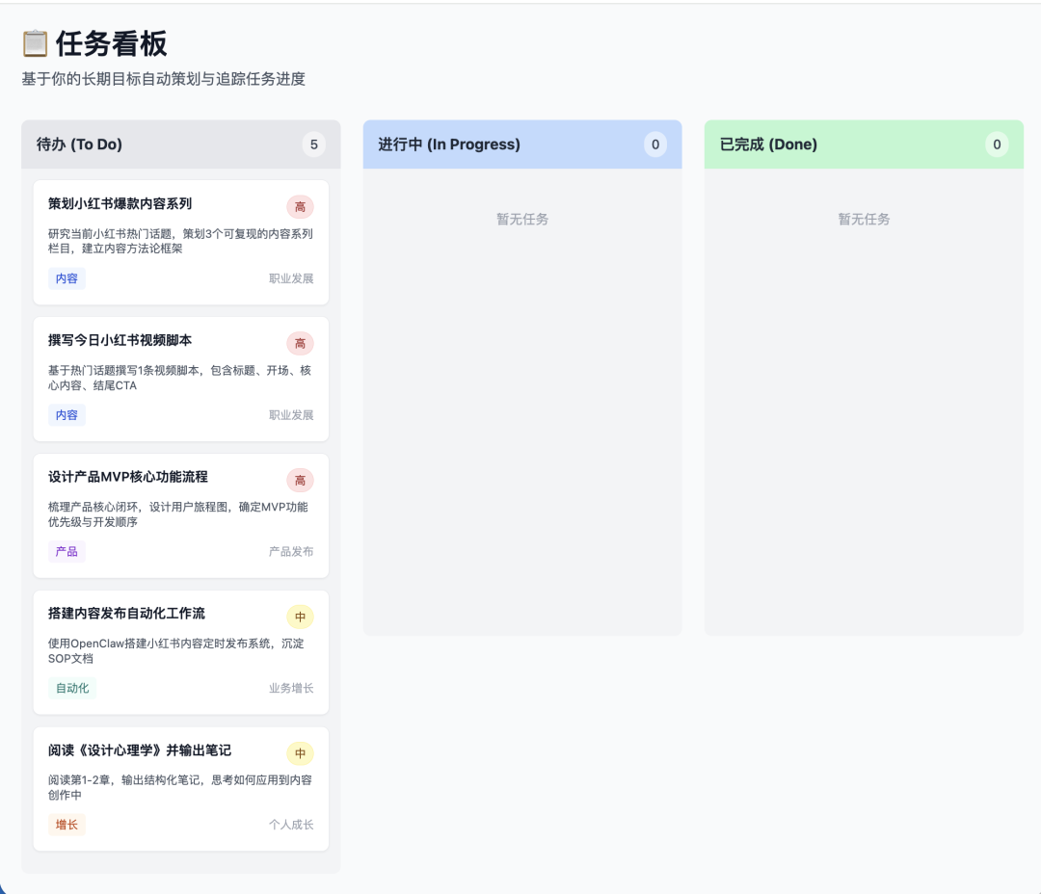Click the 增长 tag on the reading task card
The width and height of the screenshot is (1041, 894).
pyautogui.click(x=67, y=825)
